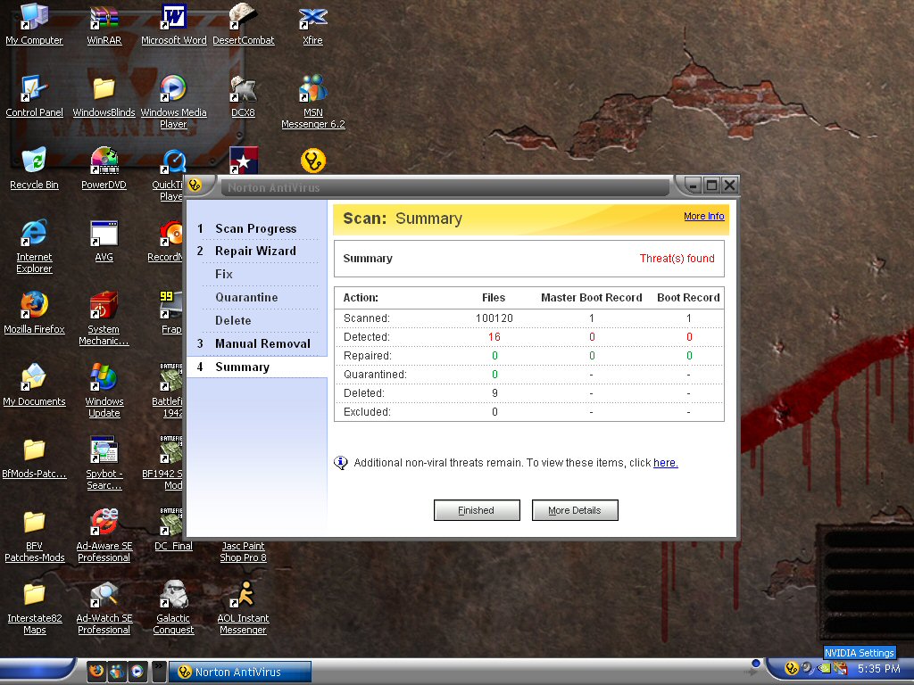Screen dimensions: 914x685
Task: Open the DC_Final desktop shortcut
Action: 173,530
